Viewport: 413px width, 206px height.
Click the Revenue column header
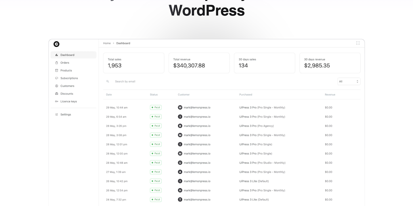(330, 95)
